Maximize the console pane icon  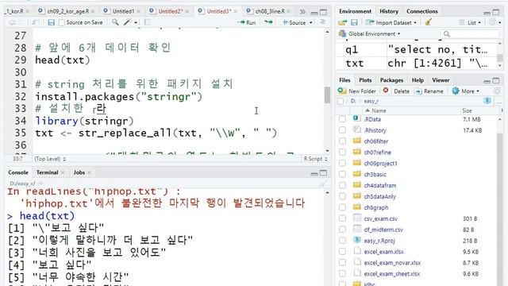(323, 173)
